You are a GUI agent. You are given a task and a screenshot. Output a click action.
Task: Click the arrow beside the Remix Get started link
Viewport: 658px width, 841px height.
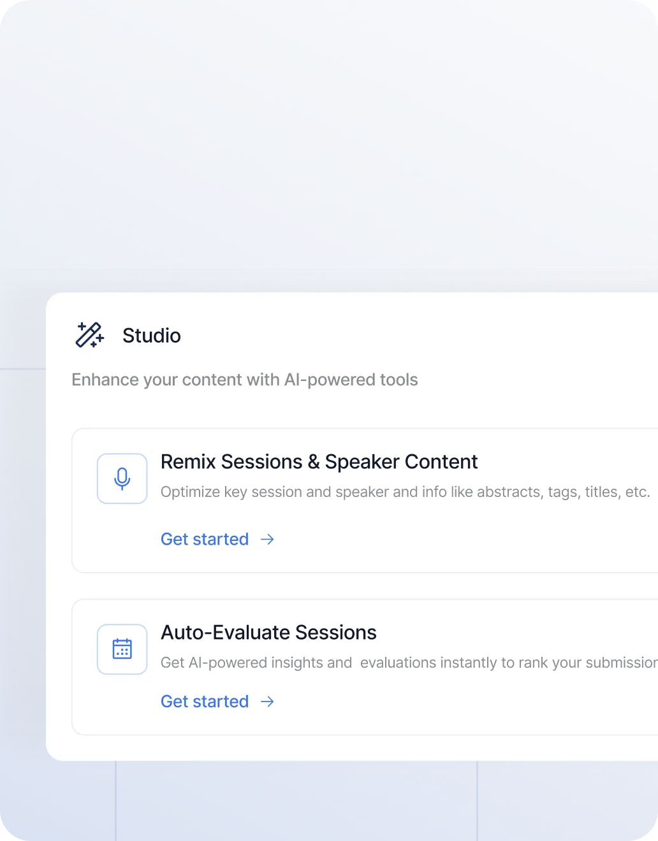(267, 539)
